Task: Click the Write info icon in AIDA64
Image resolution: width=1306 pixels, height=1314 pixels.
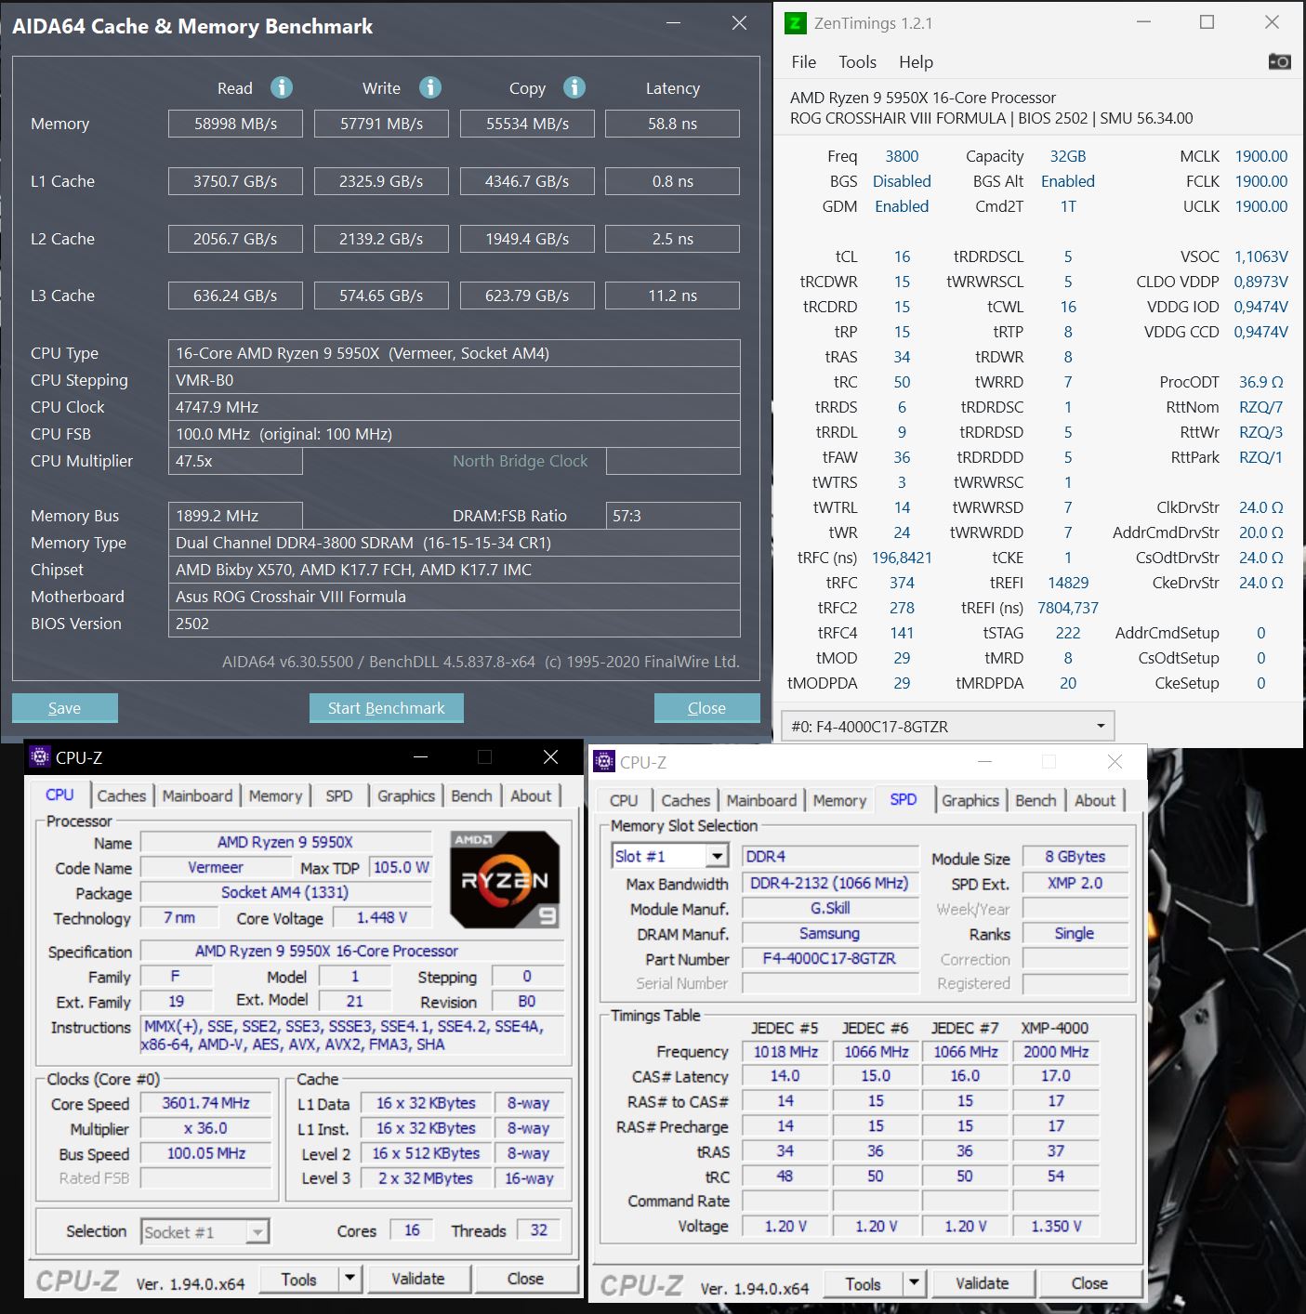Action: (429, 87)
